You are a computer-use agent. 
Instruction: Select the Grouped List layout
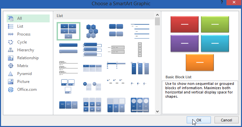(x=92, y=105)
